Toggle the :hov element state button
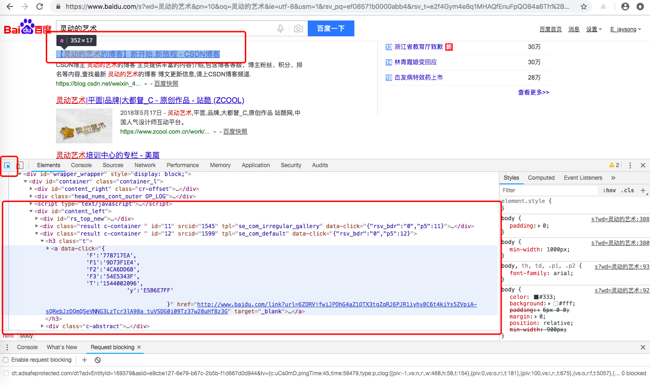This screenshot has height=385, width=650. click(609, 190)
